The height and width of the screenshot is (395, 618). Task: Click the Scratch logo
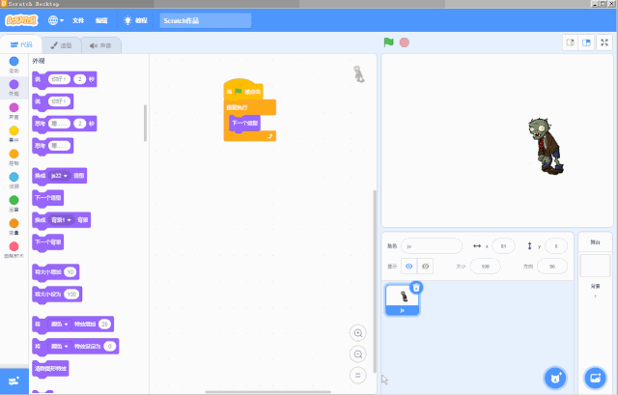[21, 20]
